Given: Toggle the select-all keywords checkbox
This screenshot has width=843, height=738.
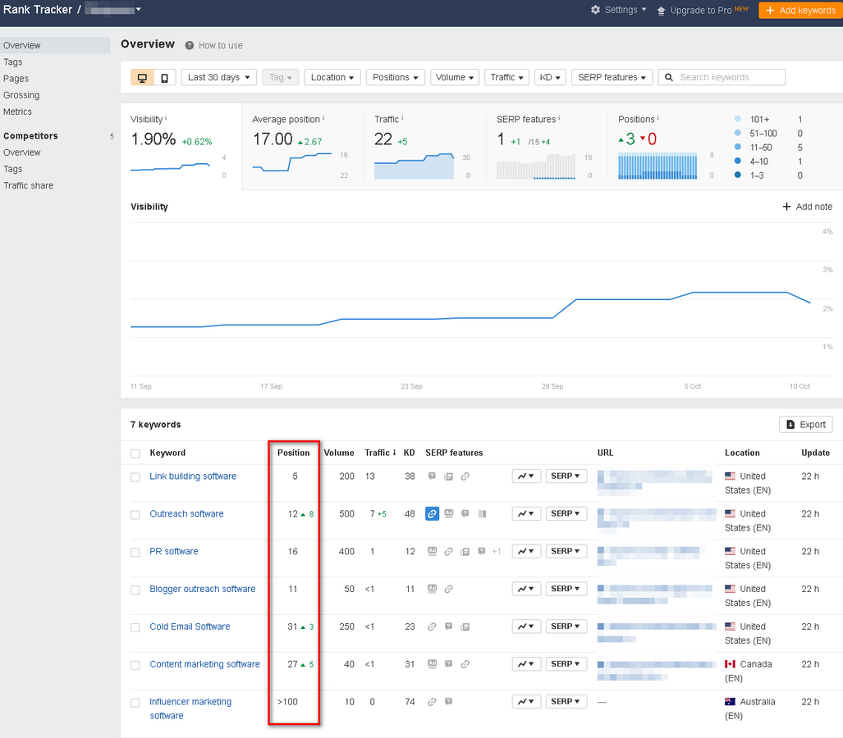Looking at the screenshot, I should [x=135, y=453].
